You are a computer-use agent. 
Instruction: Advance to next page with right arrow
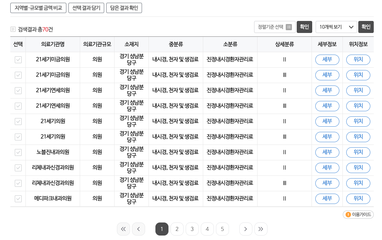tap(246, 229)
